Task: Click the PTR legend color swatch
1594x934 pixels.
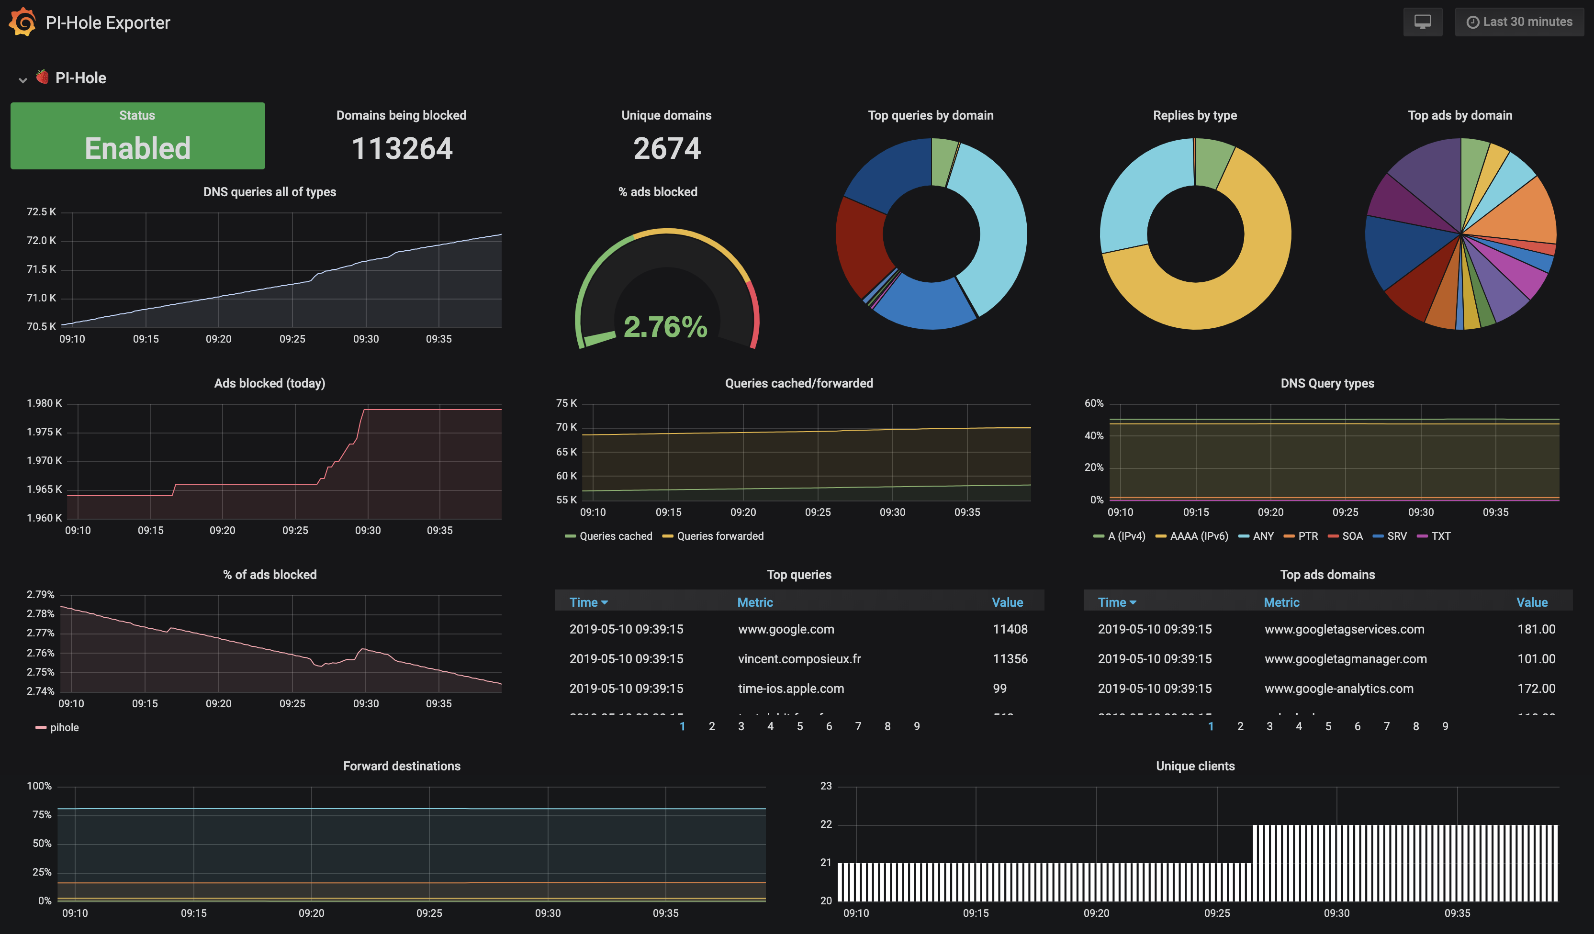Action: coord(1289,536)
